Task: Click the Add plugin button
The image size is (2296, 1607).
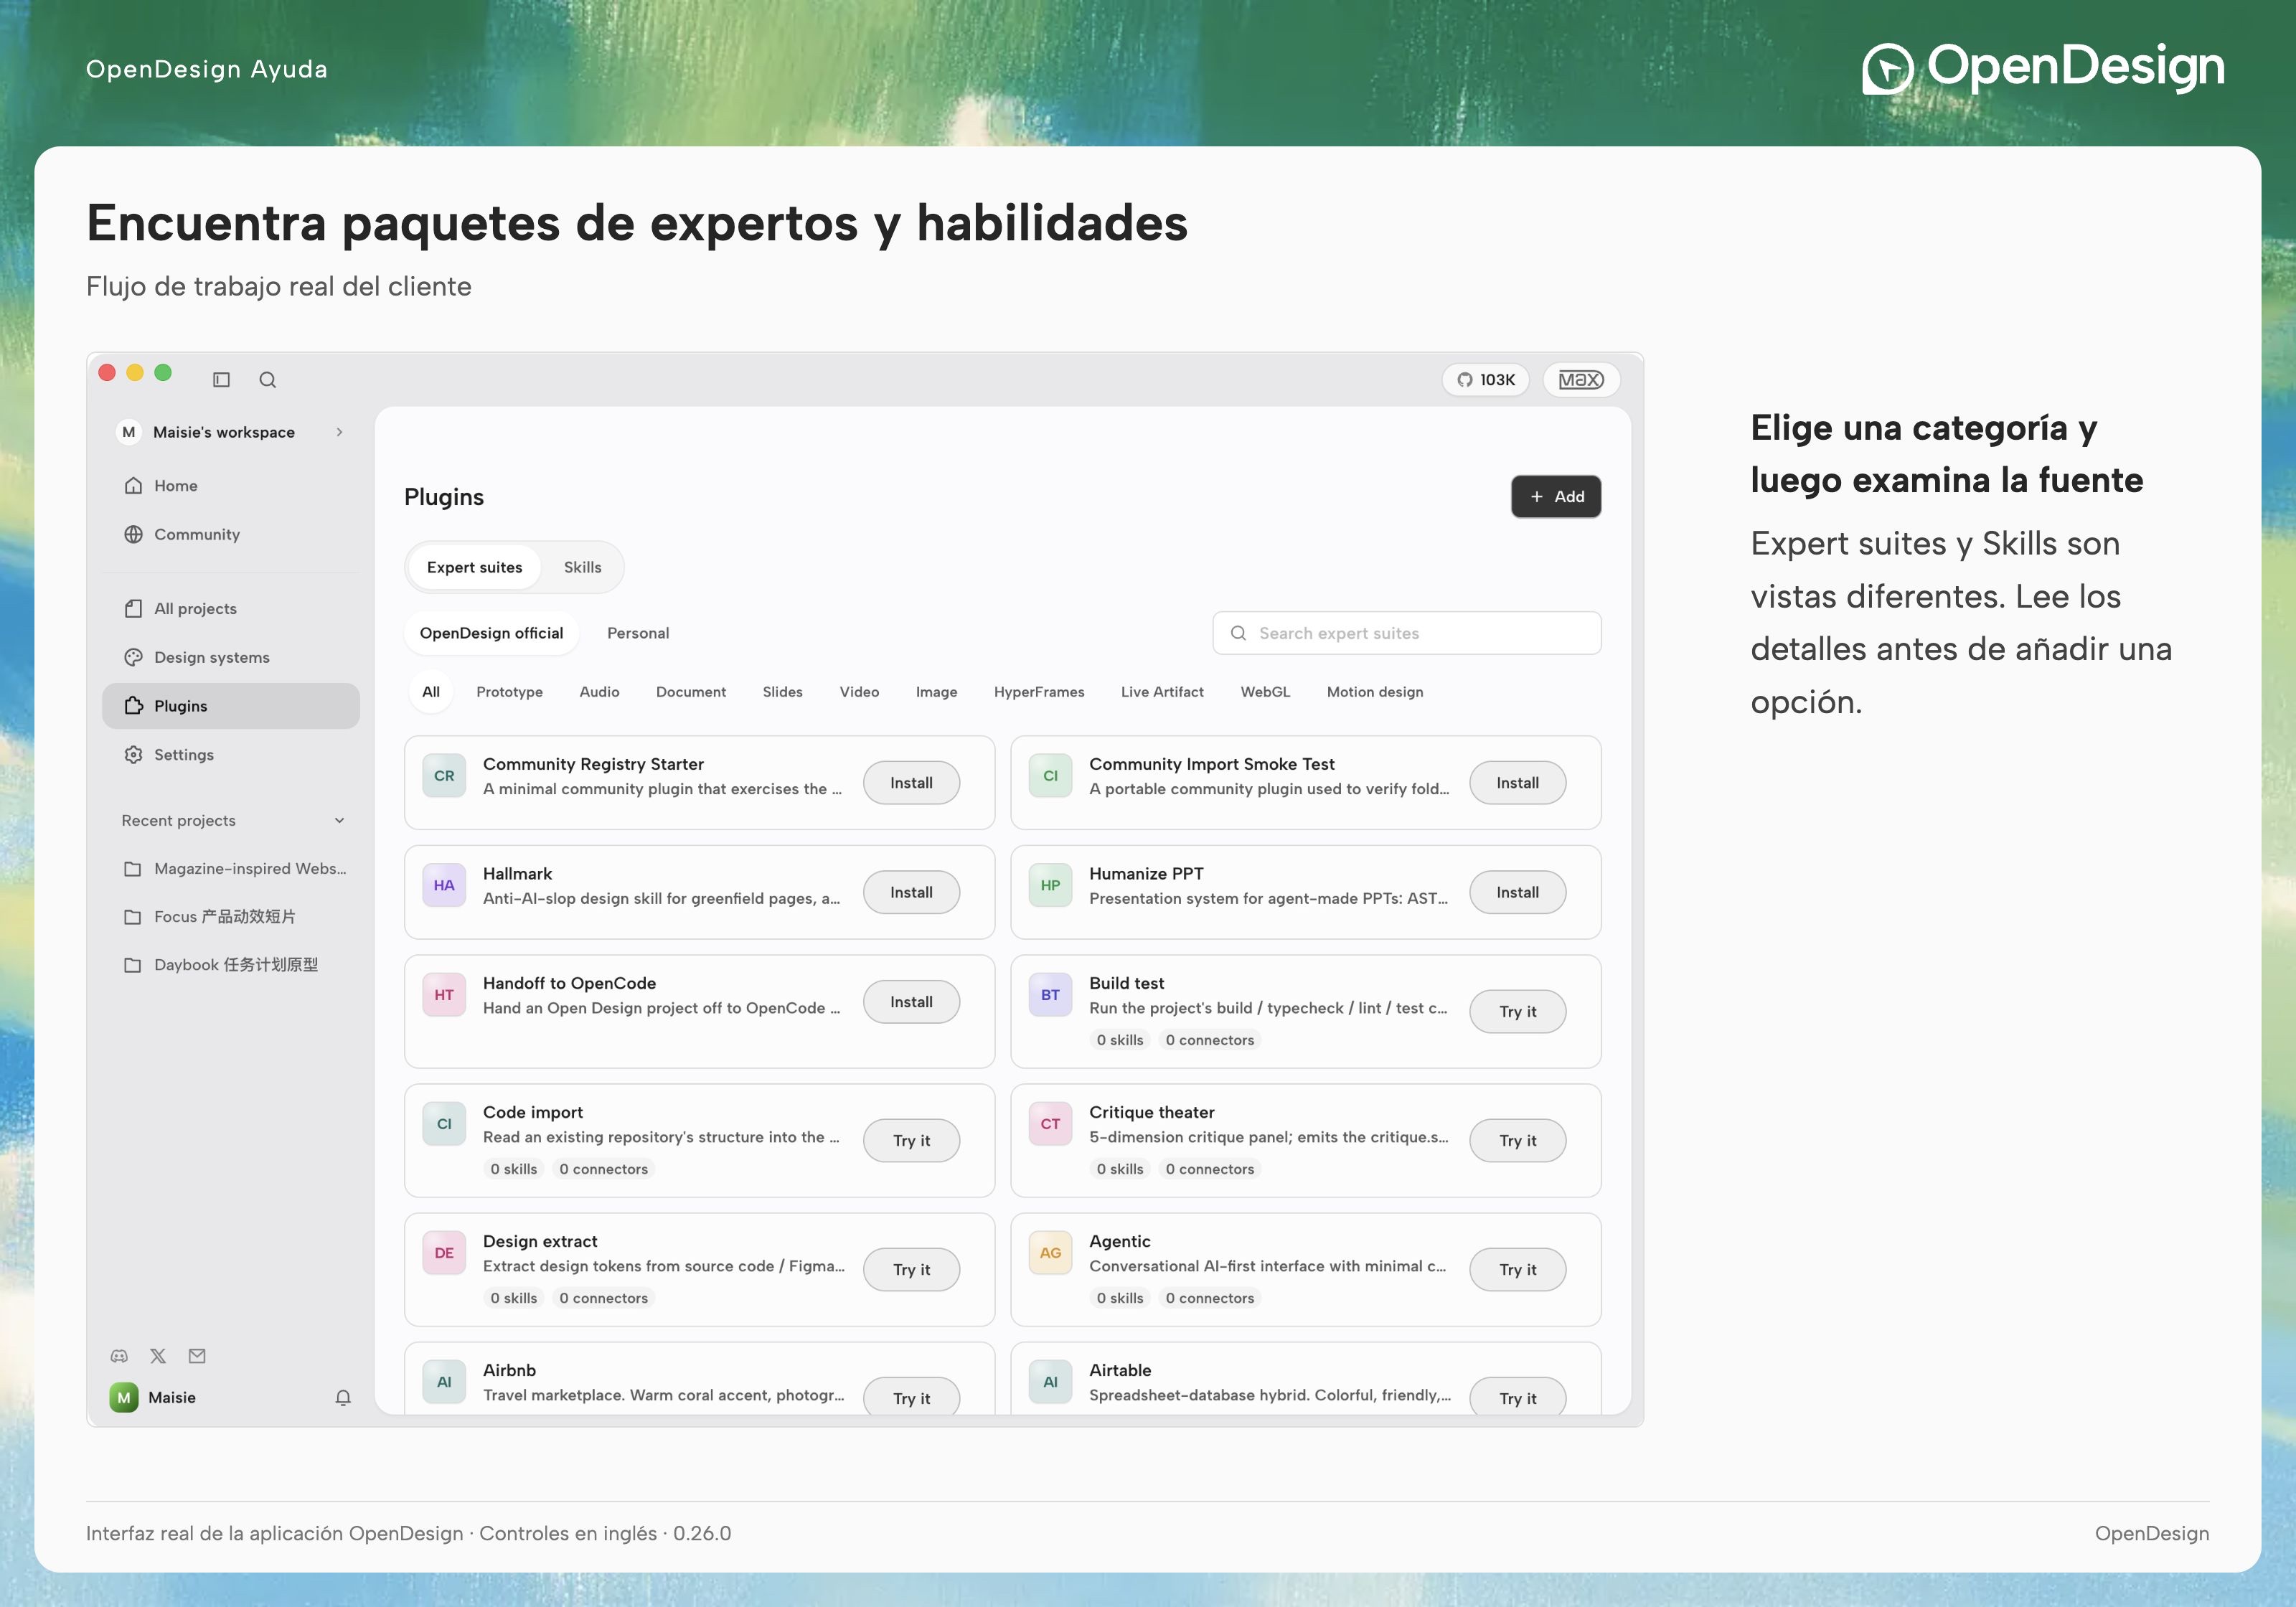Action: pyautogui.click(x=1556, y=497)
